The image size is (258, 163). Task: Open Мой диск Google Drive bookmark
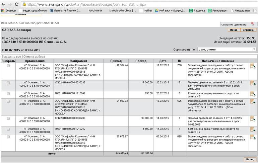click(x=170, y=10)
